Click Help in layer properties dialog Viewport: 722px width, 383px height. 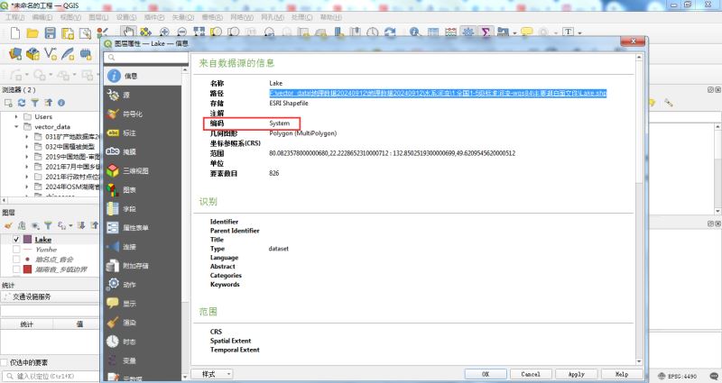point(622,374)
